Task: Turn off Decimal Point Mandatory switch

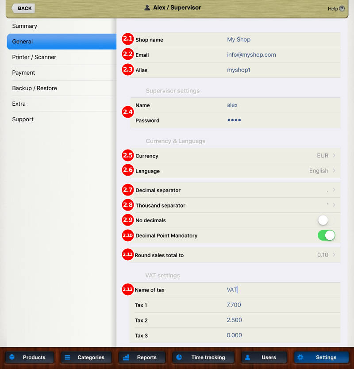Action: pyautogui.click(x=326, y=235)
